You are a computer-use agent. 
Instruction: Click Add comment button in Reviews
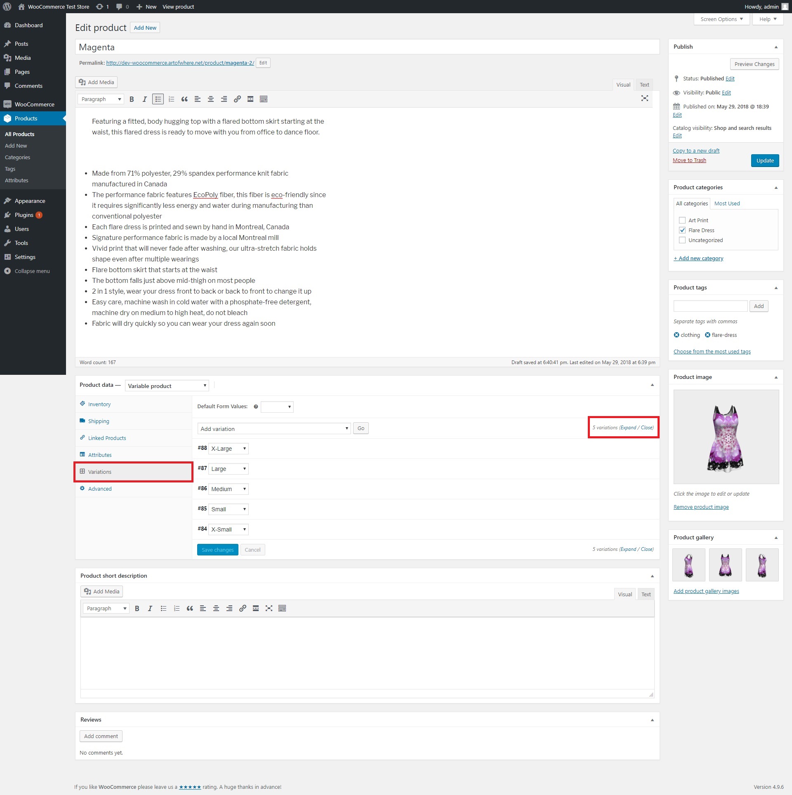pos(101,736)
